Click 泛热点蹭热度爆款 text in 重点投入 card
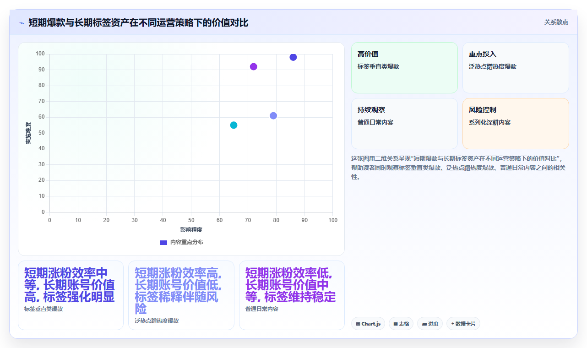The width and height of the screenshot is (587, 348). click(x=493, y=66)
